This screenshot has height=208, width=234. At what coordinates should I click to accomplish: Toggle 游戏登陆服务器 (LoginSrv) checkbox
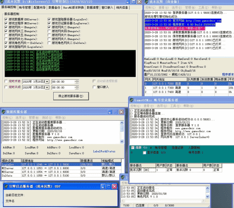point(49,19)
